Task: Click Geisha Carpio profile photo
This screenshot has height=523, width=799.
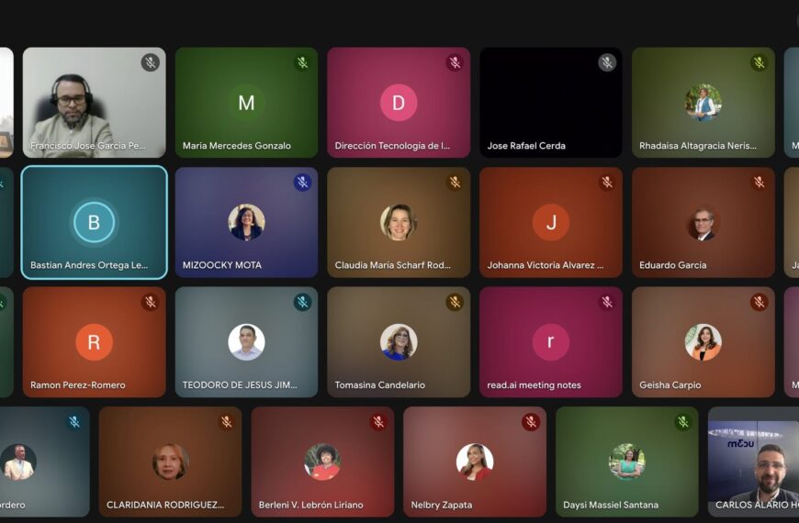Action: coord(703,342)
